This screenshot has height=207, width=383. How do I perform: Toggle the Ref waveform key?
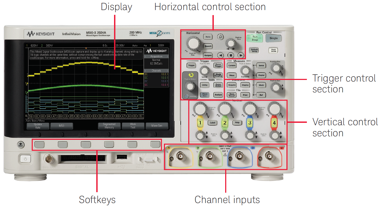click(261, 95)
